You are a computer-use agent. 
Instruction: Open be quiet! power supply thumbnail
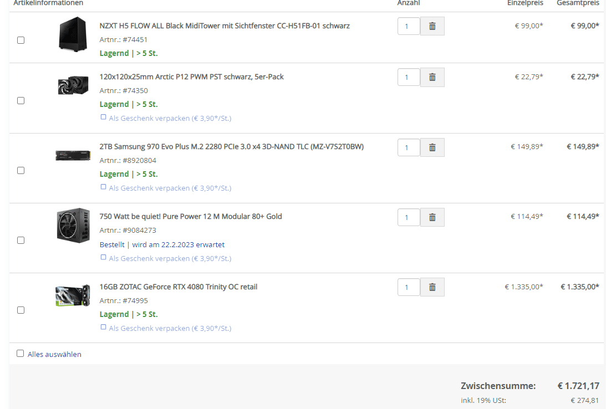pos(73,226)
